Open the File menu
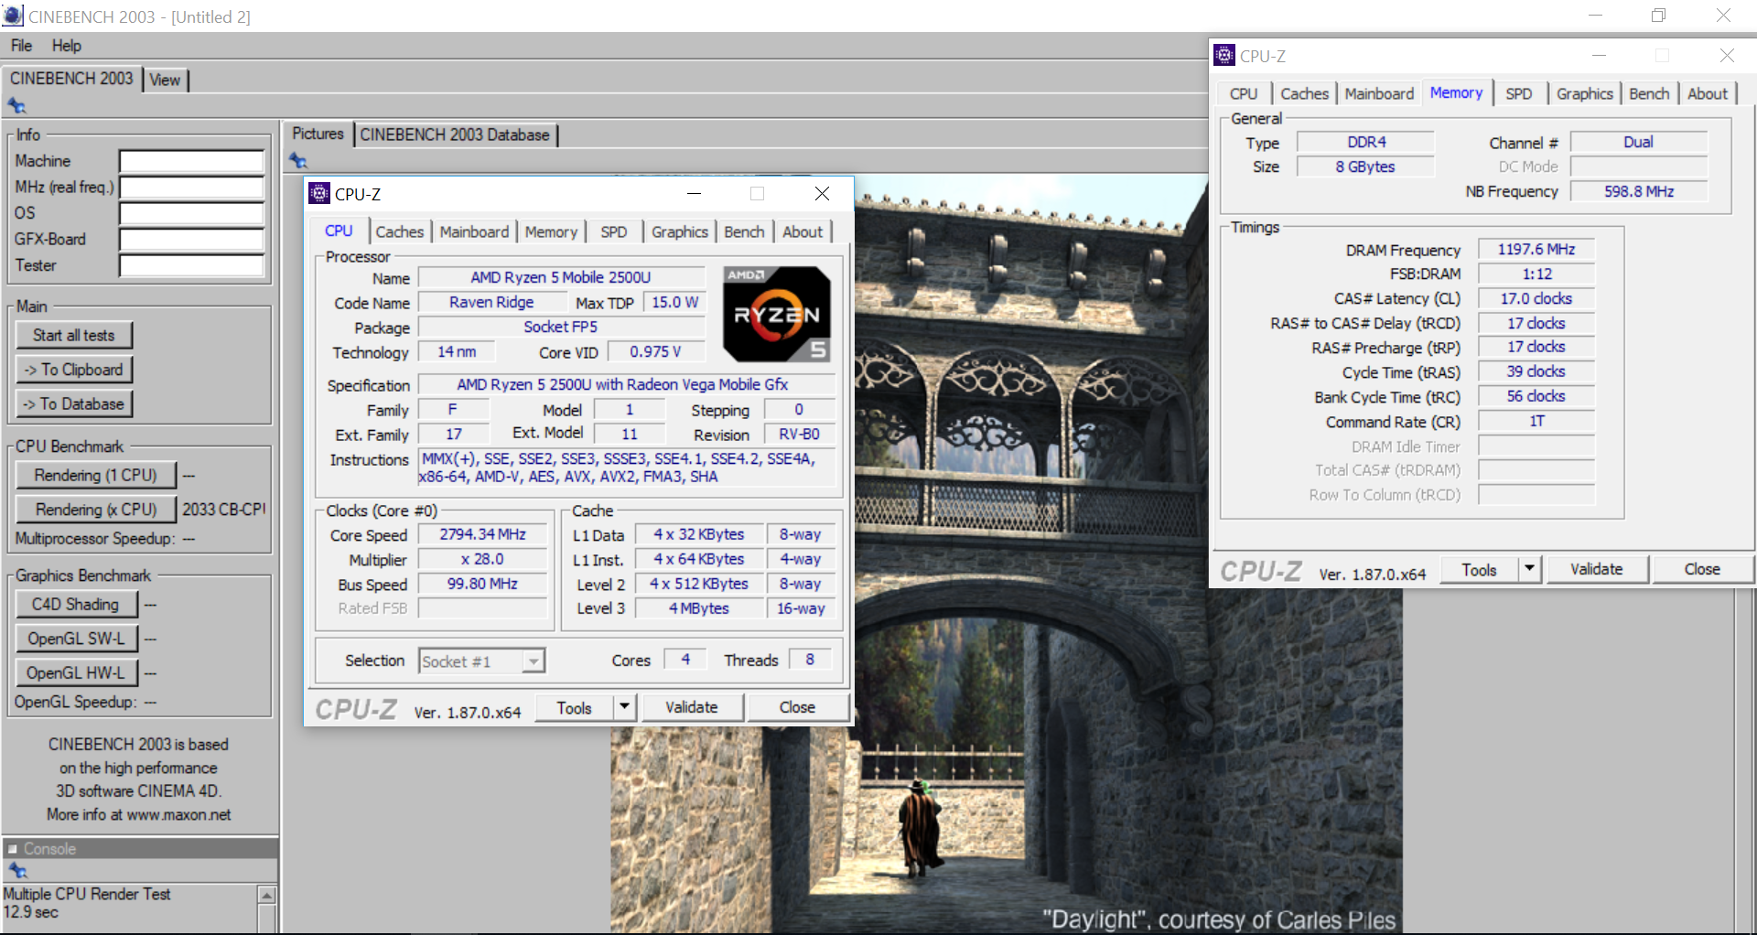The image size is (1757, 935). pyautogui.click(x=21, y=46)
